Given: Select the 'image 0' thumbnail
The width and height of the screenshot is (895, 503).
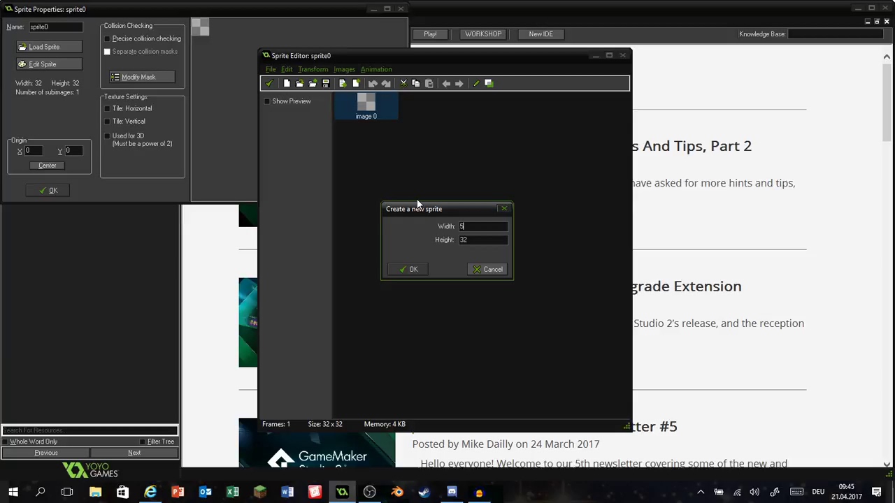Looking at the screenshot, I should pyautogui.click(x=366, y=106).
